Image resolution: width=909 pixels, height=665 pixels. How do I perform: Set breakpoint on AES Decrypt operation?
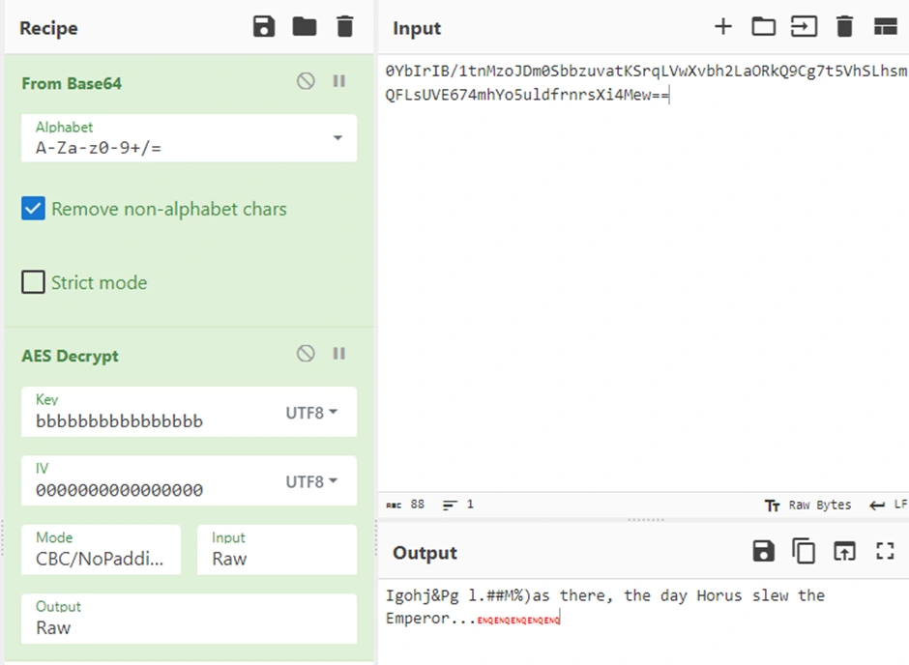339,354
